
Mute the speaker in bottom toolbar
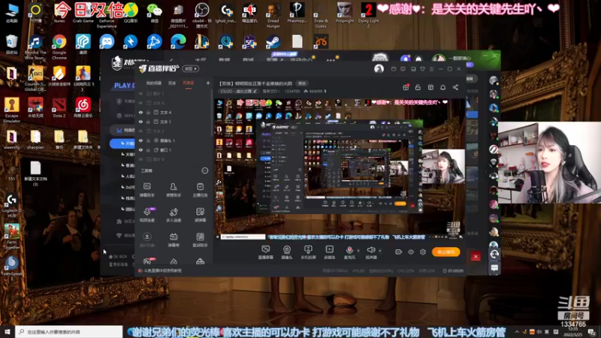click(x=370, y=250)
